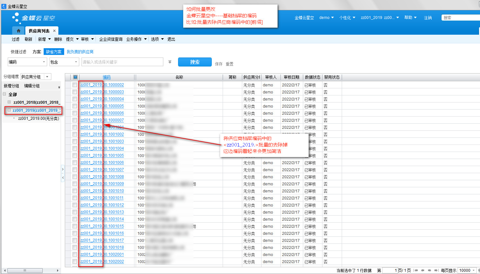The image size is (480, 274).
Task: Click the filter keyword input field
Action: (x=122, y=62)
